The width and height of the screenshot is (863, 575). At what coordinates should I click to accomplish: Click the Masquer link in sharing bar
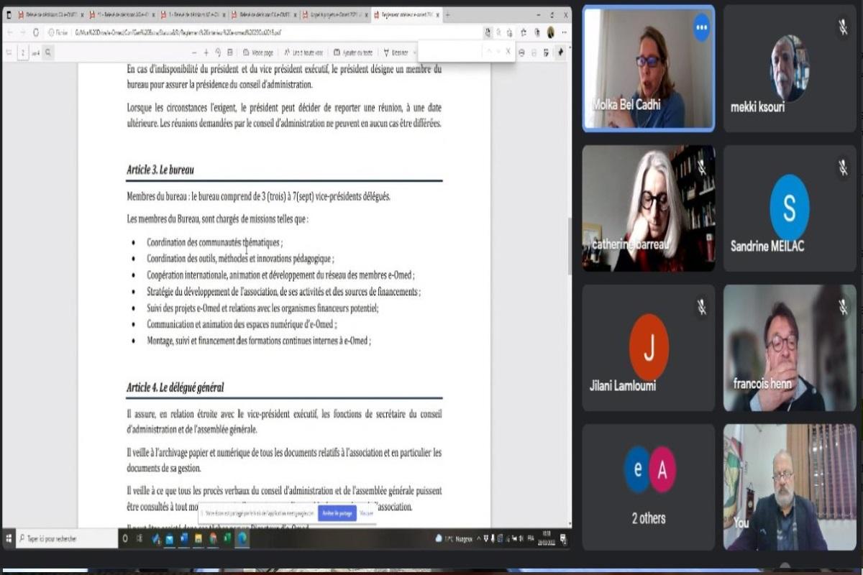point(366,513)
